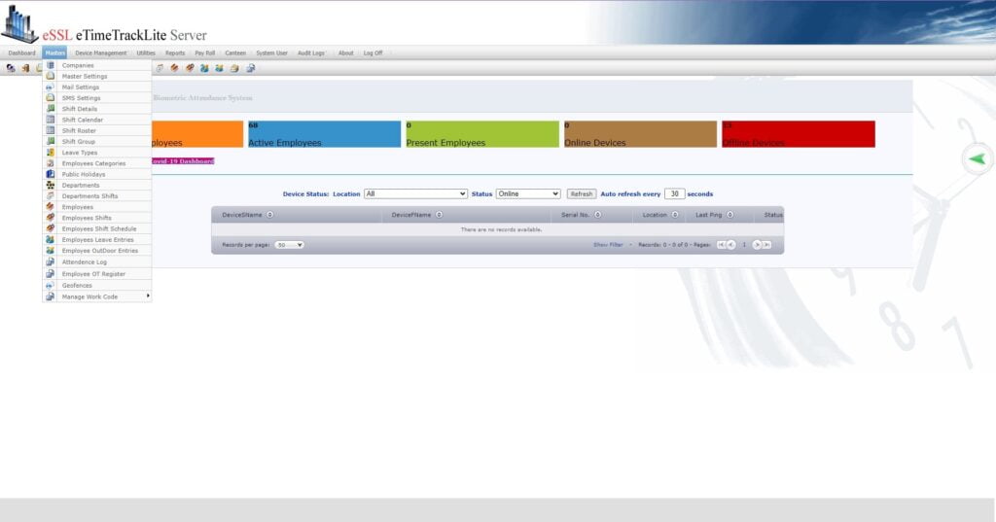Open the Records per page dropdown
996x522 pixels.
pyautogui.click(x=289, y=245)
